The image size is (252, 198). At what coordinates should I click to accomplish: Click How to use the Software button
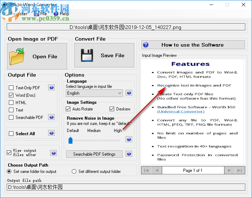[x=193, y=45]
